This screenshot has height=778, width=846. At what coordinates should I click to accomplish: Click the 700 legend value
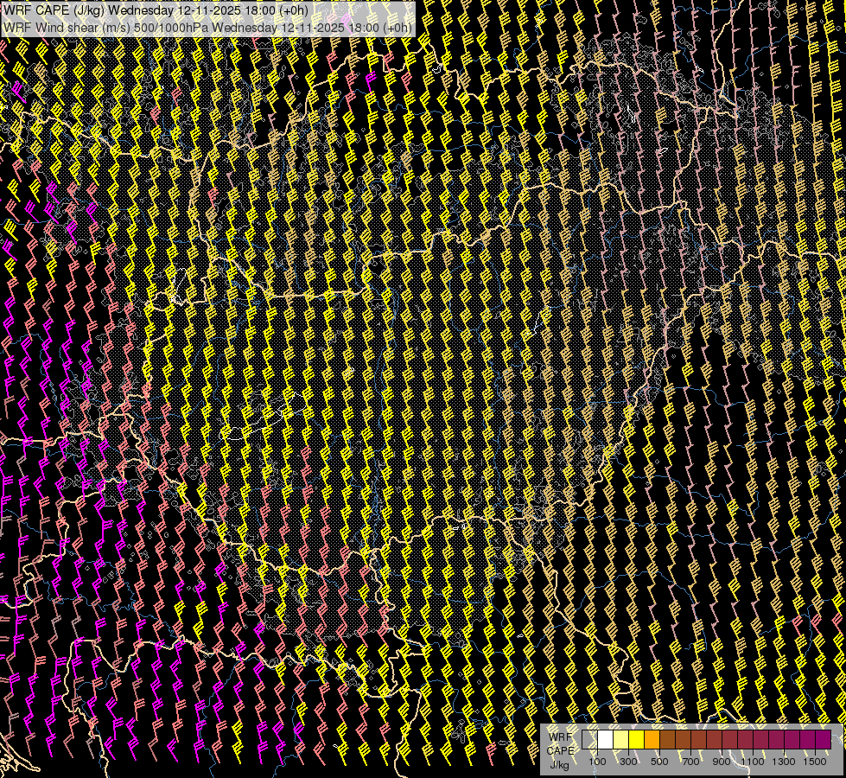690,762
